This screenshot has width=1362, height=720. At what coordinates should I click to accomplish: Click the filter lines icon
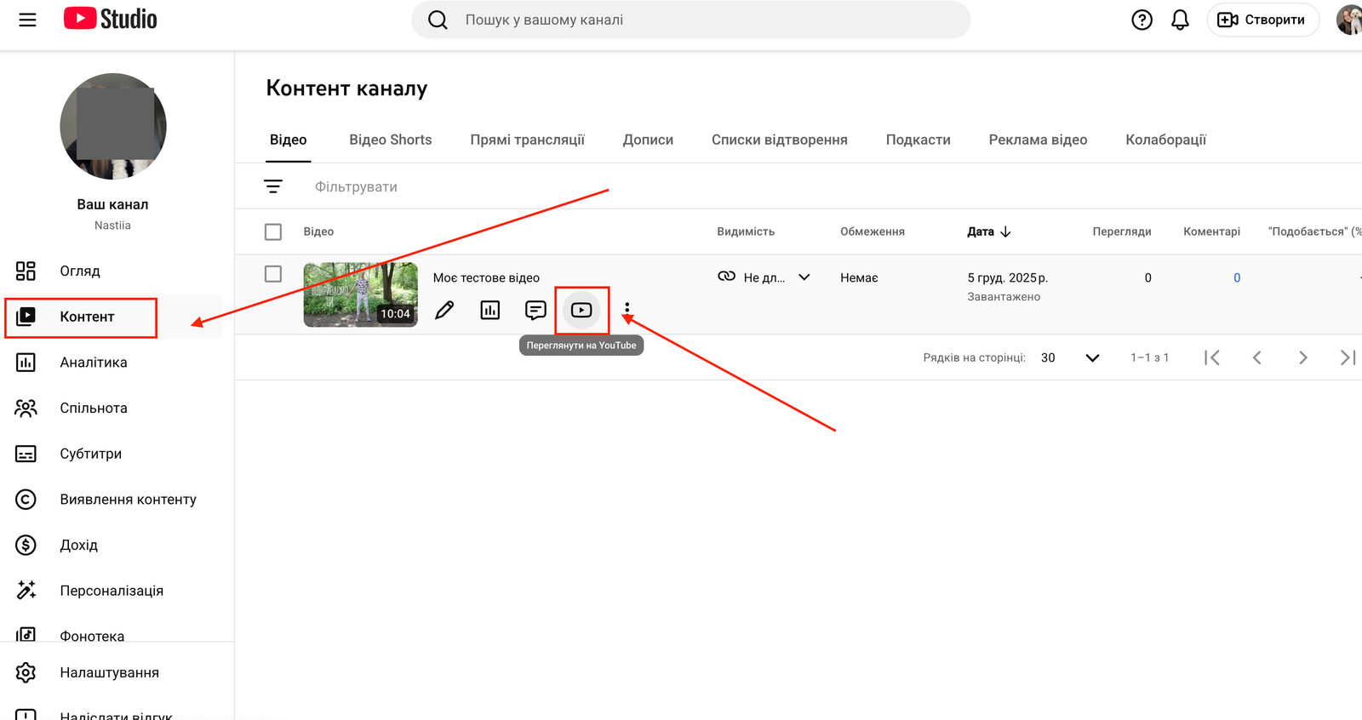273,186
